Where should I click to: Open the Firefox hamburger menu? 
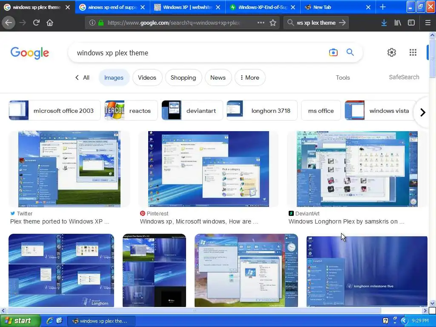click(428, 23)
